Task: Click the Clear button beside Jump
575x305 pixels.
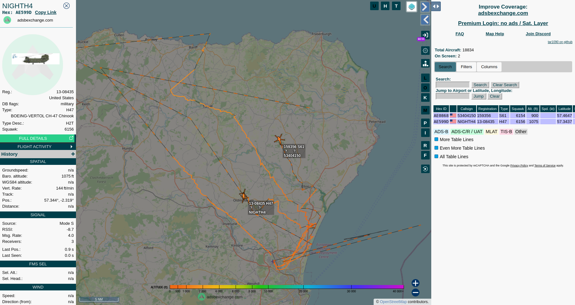Action: pos(495,96)
